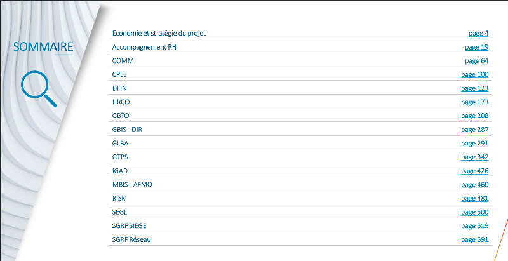The width and height of the screenshot is (508, 261).
Task: Go to page 64
Action: [x=476, y=61]
